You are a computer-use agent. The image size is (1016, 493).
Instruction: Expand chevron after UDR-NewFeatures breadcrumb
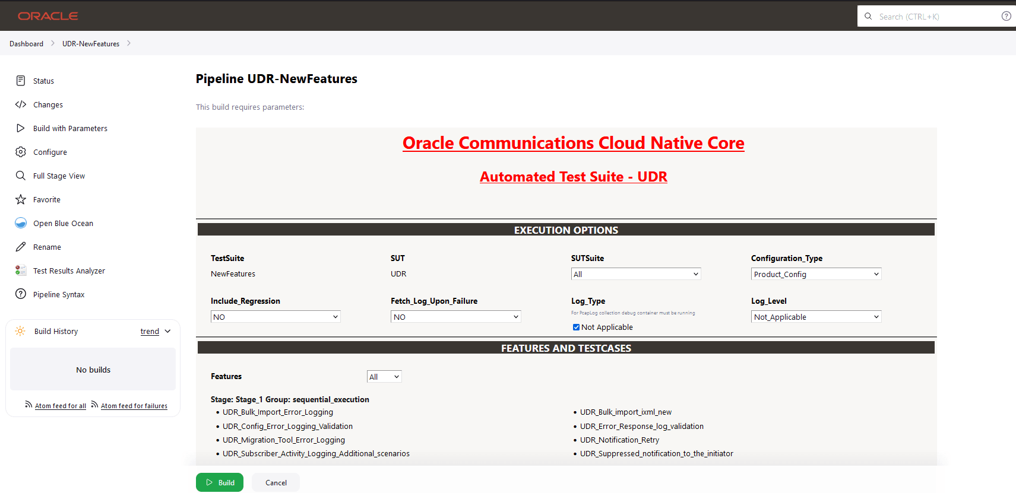[128, 43]
